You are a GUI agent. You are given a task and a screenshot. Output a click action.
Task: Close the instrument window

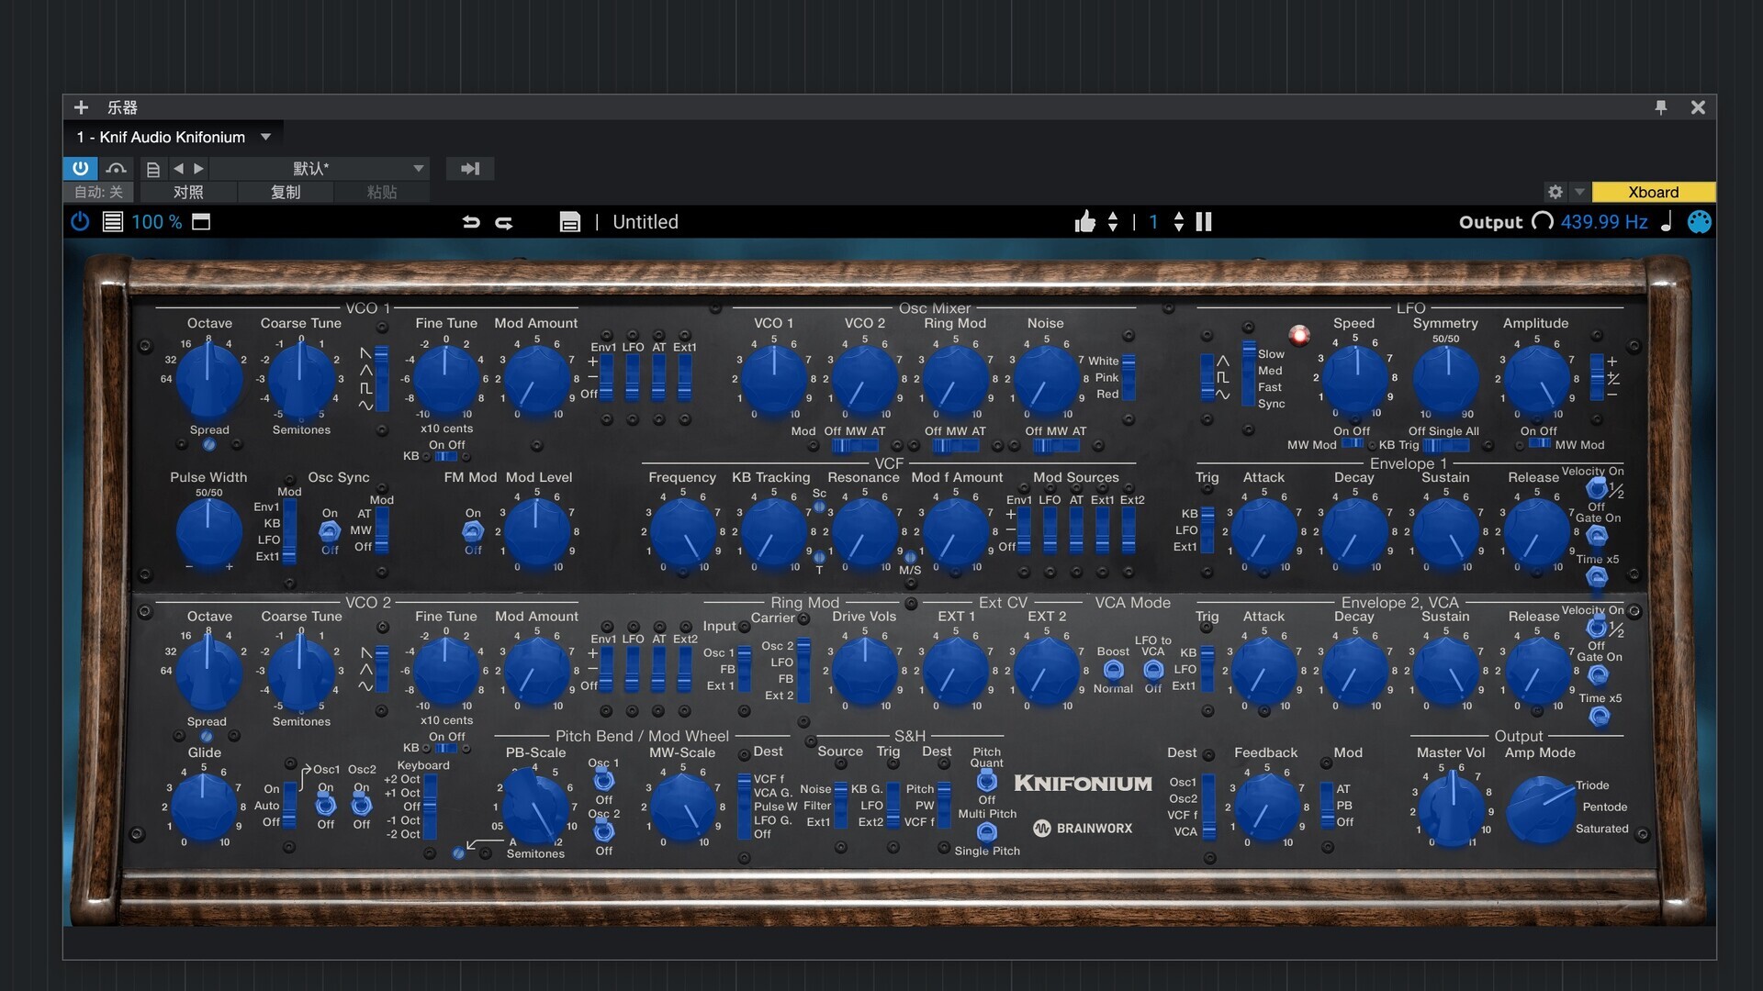tap(1698, 107)
